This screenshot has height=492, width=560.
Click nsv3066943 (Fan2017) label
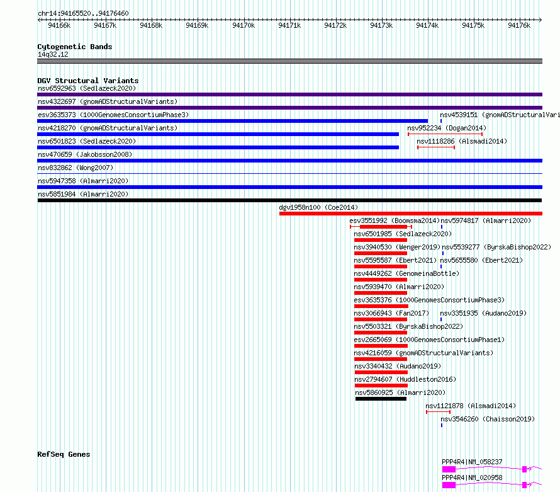pyautogui.click(x=391, y=313)
